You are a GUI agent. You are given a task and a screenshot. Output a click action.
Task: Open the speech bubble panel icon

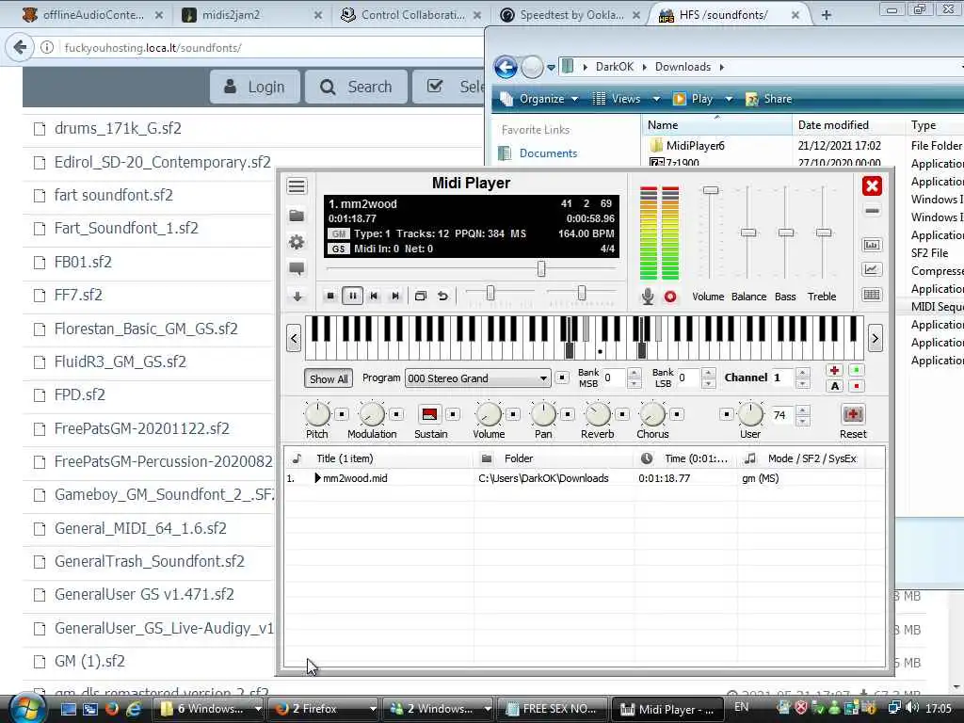coord(297,268)
